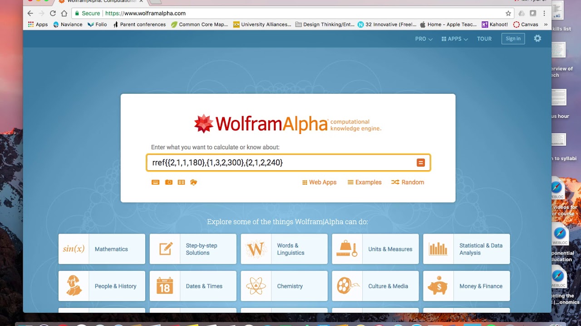Click the browser back arrow
Image resolution: width=581 pixels, height=326 pixels.
click(30, 13)
